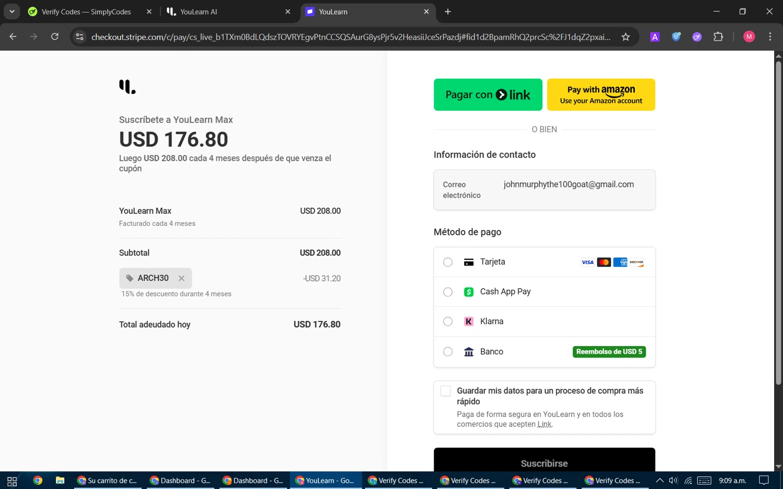
Task: View site information icon in address bar
Action: coord(79,37)
